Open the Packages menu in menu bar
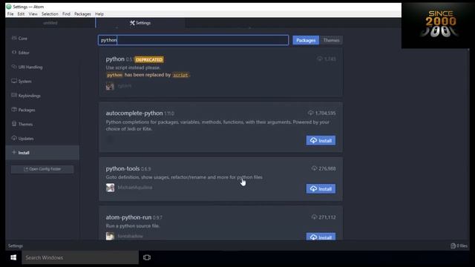475x267 pixels. 82,14
